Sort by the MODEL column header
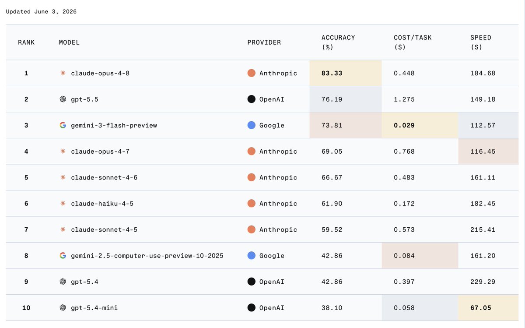This screenshot has width=525, height=328. [x=69, y=42]
